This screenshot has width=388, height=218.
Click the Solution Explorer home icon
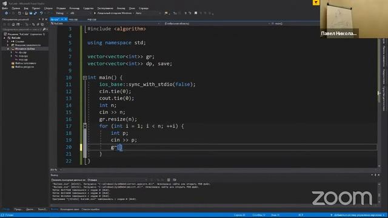(13, 24)
